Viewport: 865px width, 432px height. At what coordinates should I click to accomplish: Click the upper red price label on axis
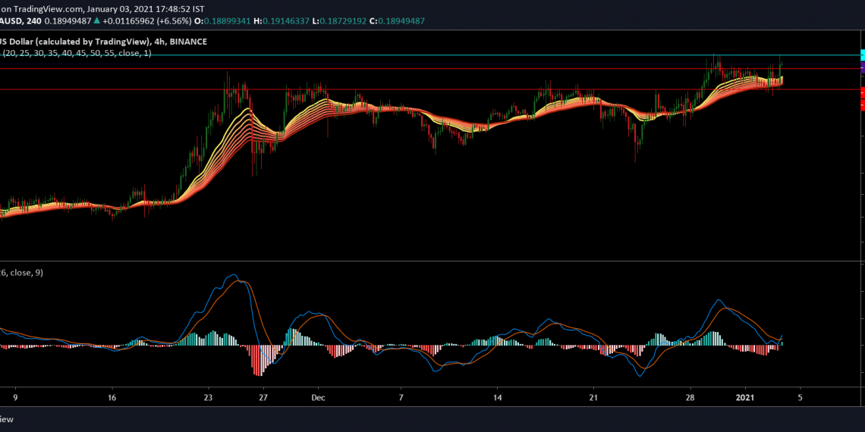[862, 92]
